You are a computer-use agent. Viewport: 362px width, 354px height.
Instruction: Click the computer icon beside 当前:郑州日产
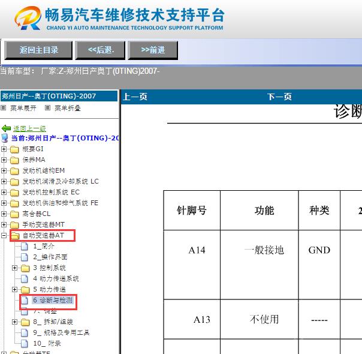5,138
